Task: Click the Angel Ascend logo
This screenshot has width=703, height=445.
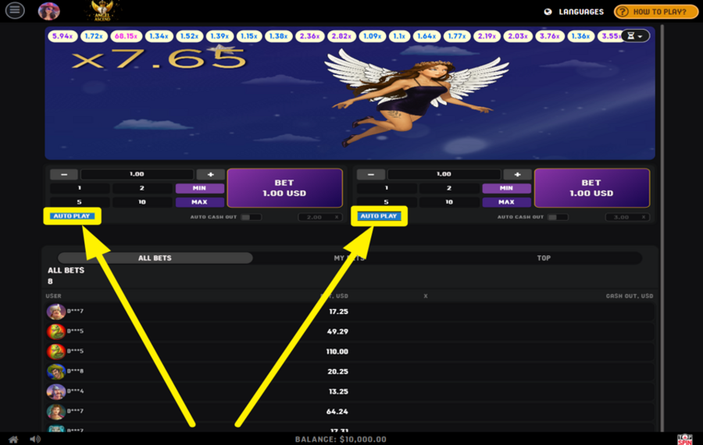Action: point(102,11)
